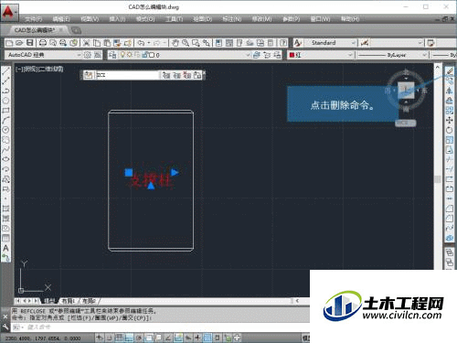Toggle Object Snap in status bar
Viewport: 457px width, 343px height.
149,338
